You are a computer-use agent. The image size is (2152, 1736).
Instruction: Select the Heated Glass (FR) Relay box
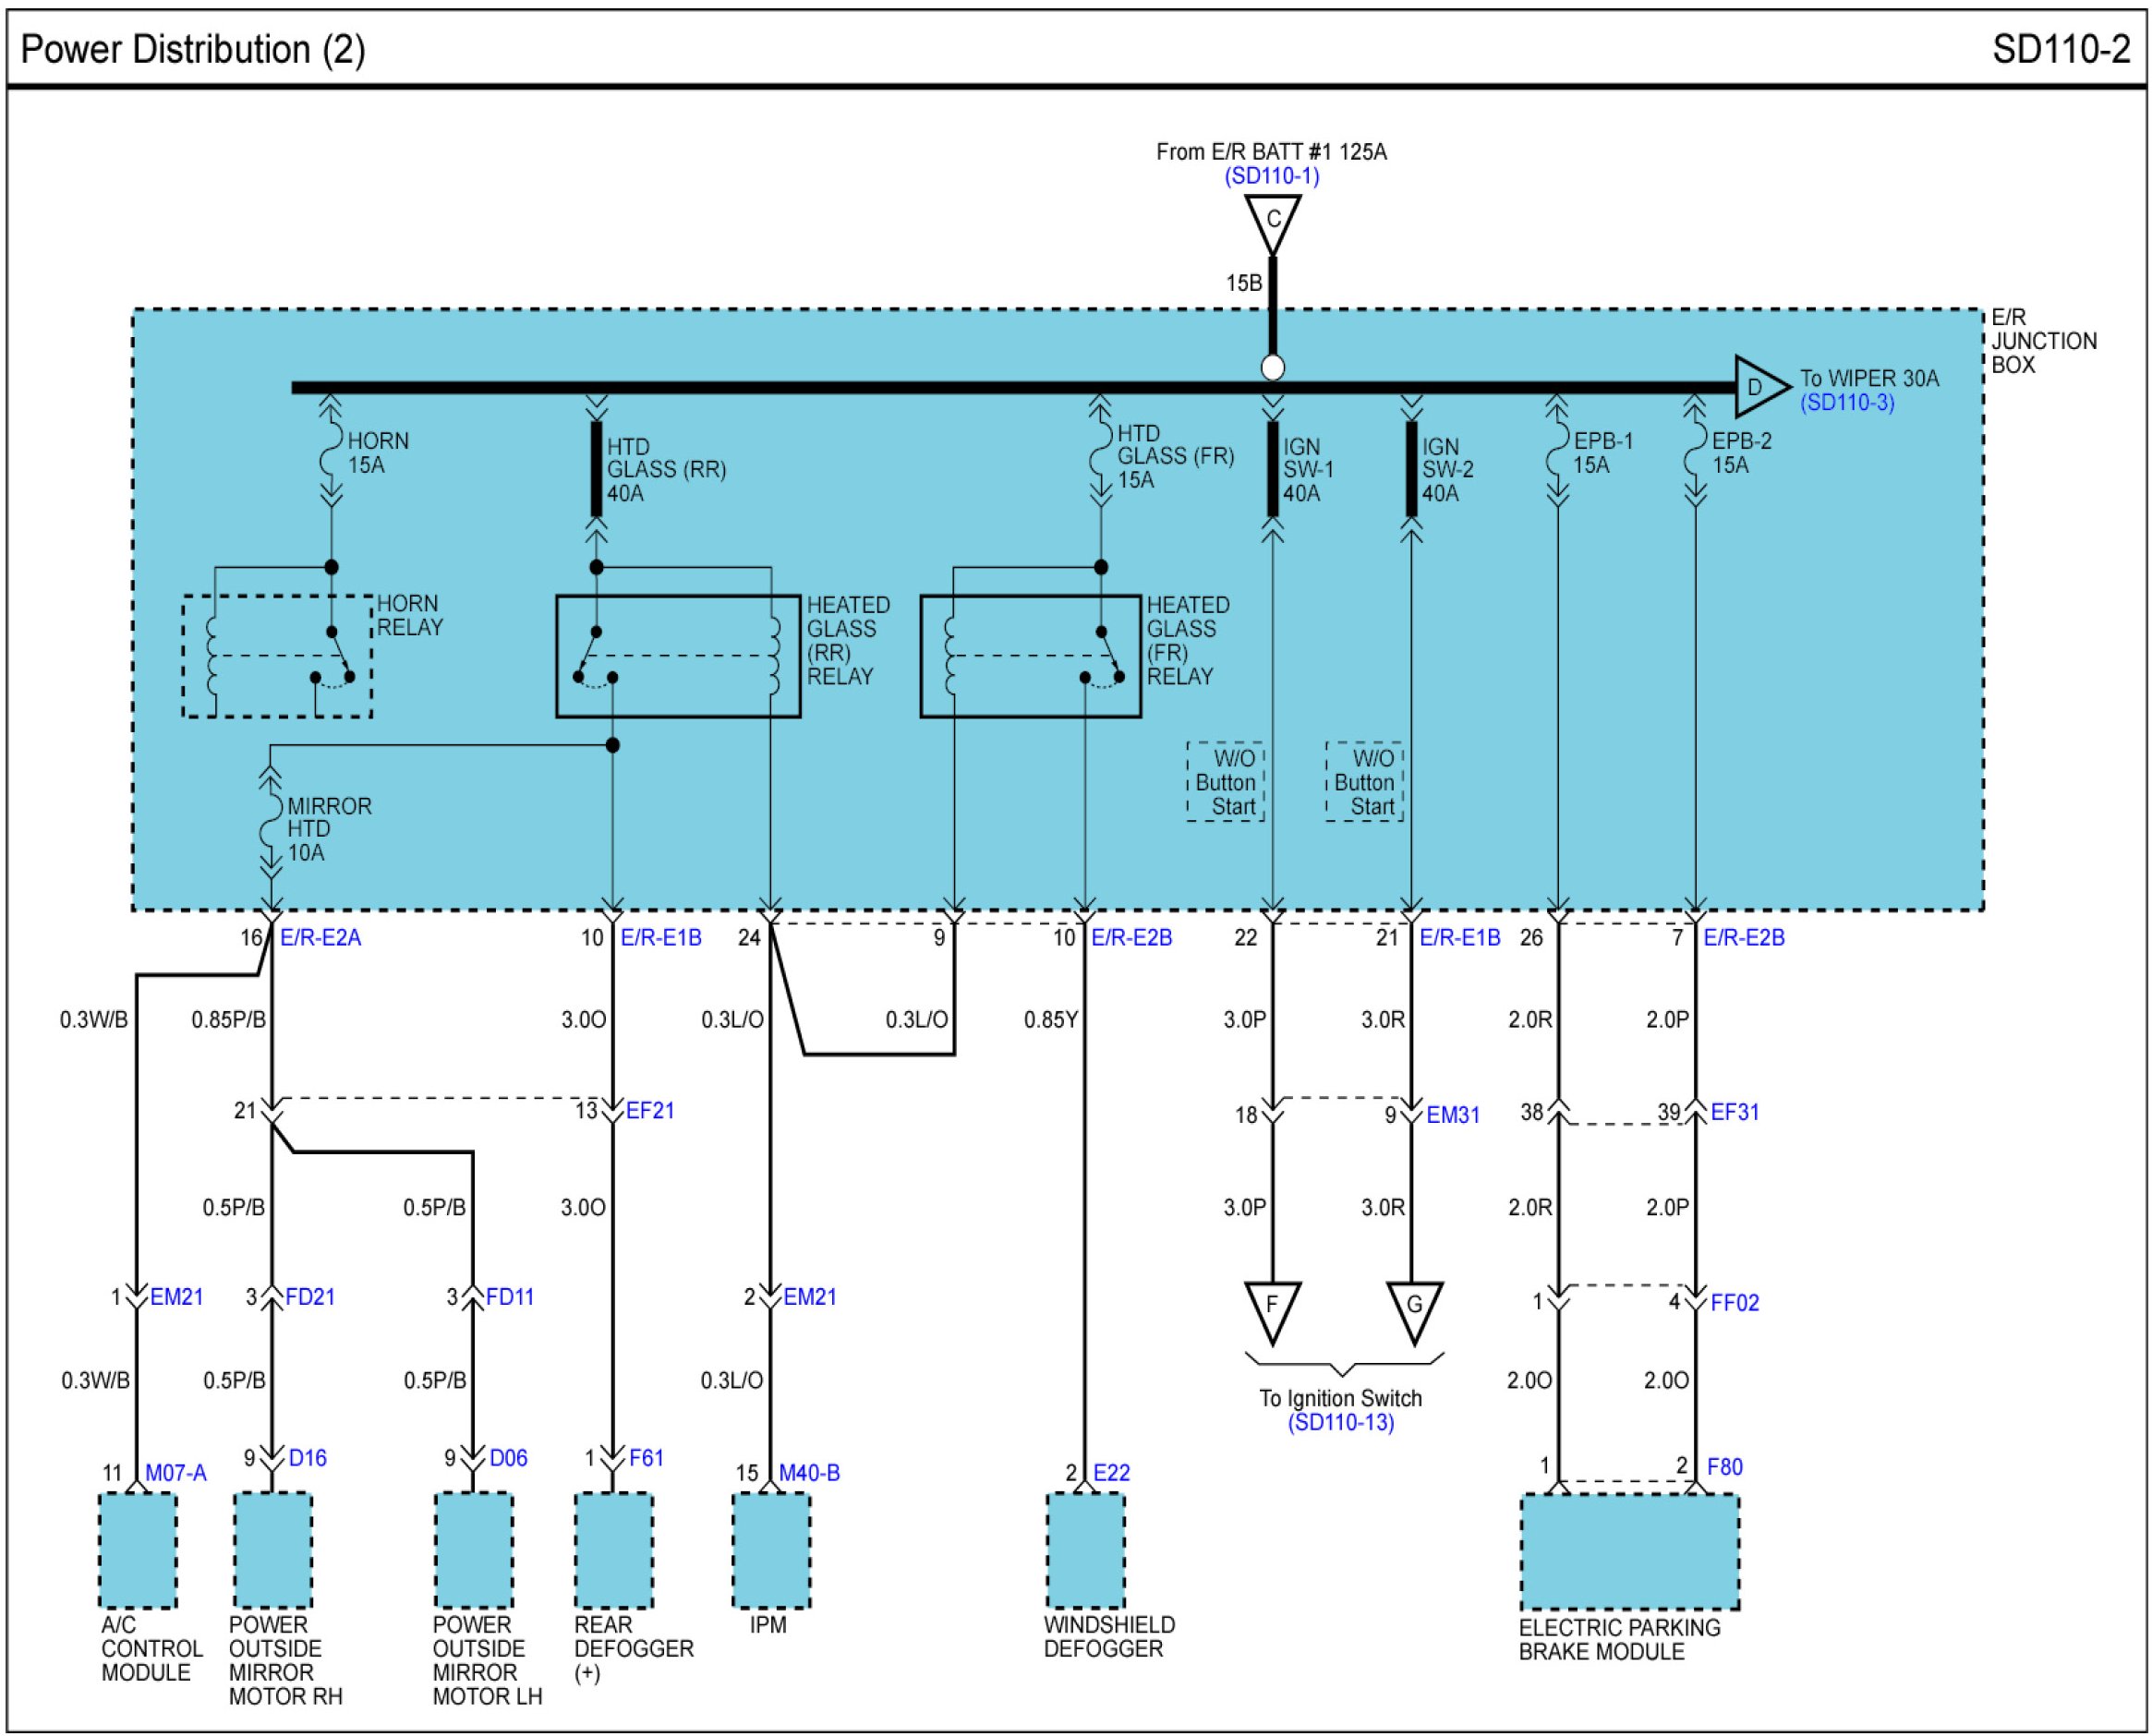[x=1029, y=656]
